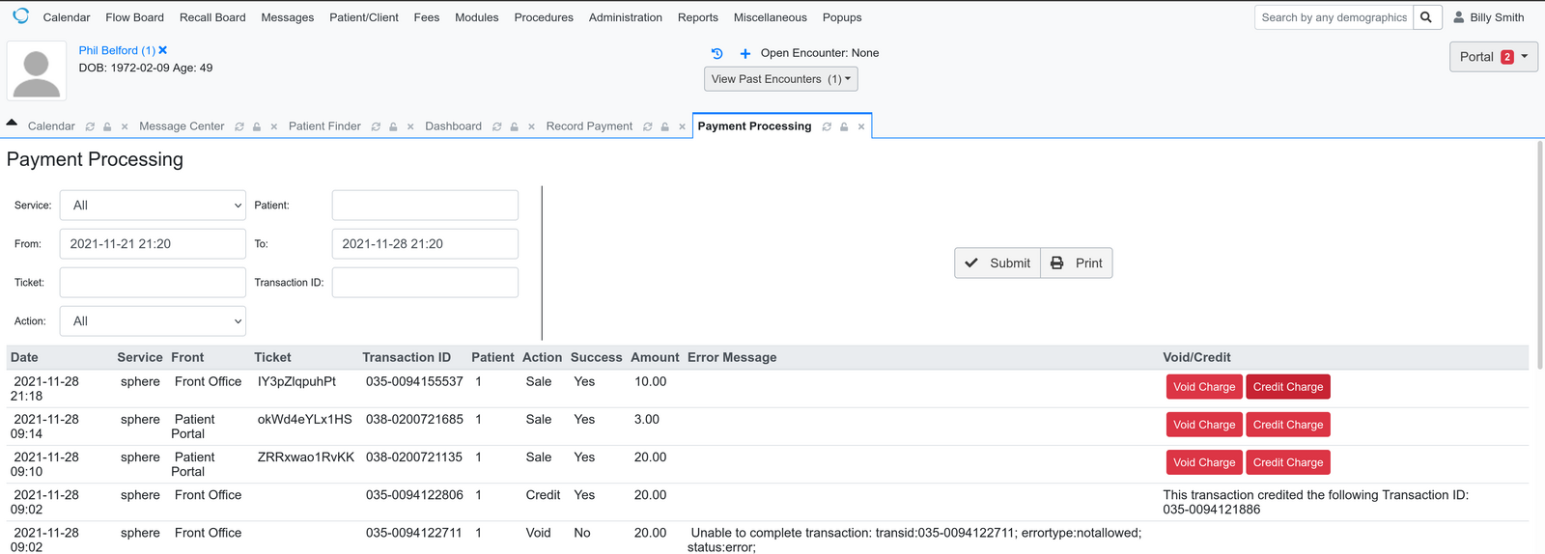Toggle lock on the Message Center tab
1545x554 pixels.
pos(257,127)
